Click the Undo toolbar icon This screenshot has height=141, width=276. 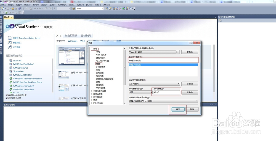[35, 9]
